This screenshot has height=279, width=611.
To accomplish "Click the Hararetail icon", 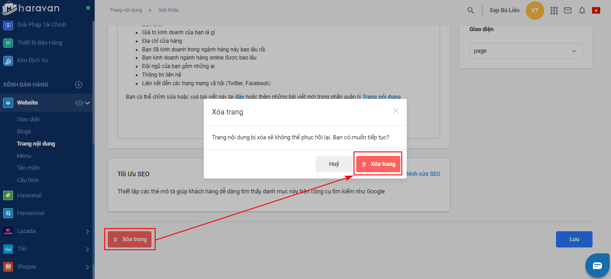I will [8, 196].
